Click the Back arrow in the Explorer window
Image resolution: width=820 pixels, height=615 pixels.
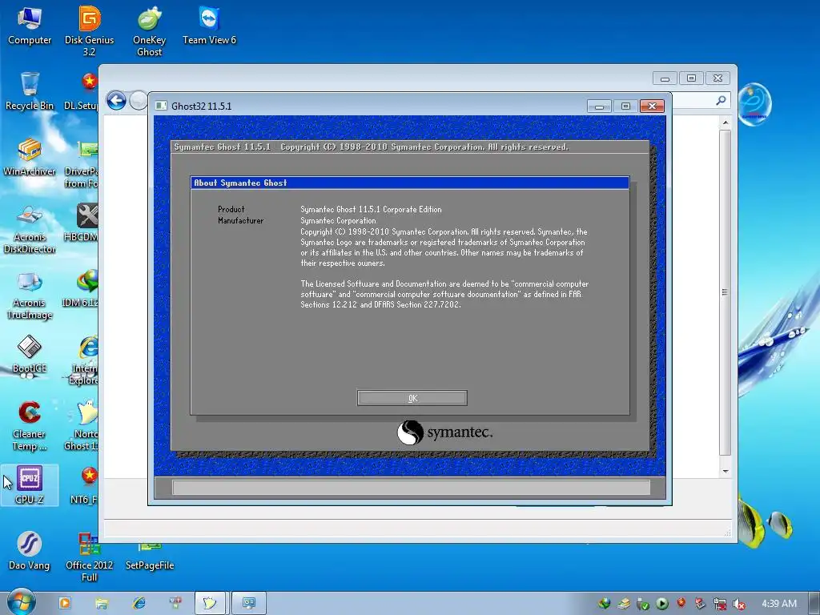click(116, 100)
